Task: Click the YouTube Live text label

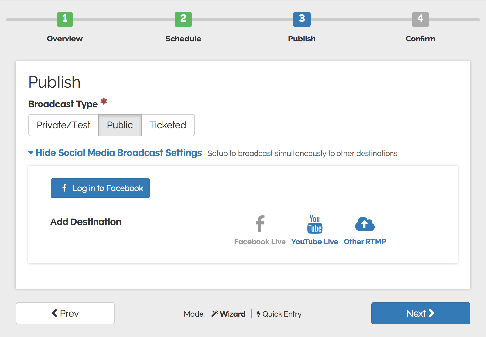Action: click(x=314, y=242)
